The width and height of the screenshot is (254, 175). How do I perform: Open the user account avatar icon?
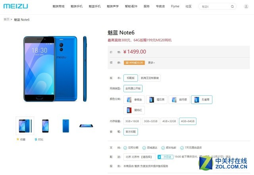(x=246, y=6)
